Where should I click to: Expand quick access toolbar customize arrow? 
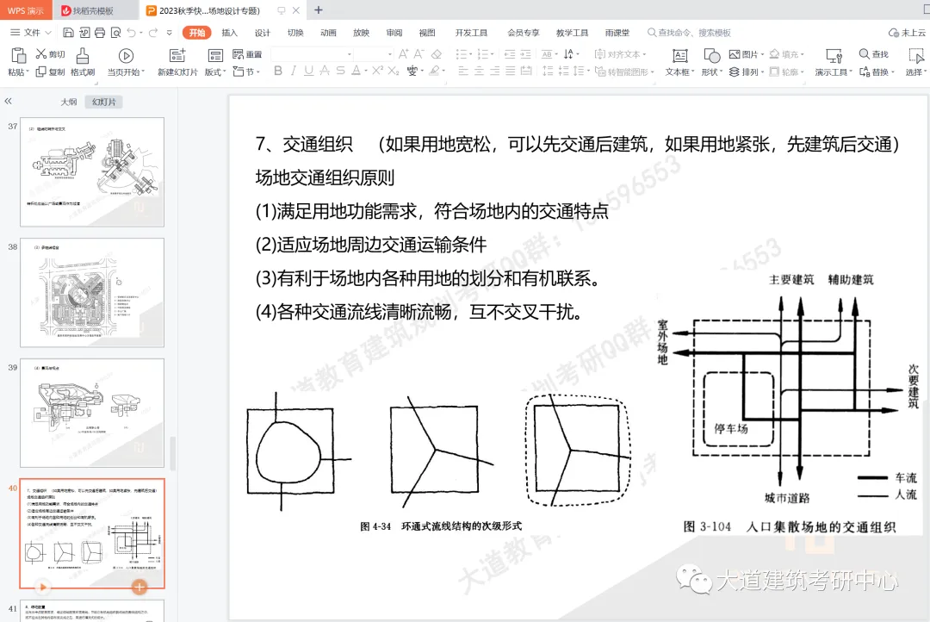[169, 33]
